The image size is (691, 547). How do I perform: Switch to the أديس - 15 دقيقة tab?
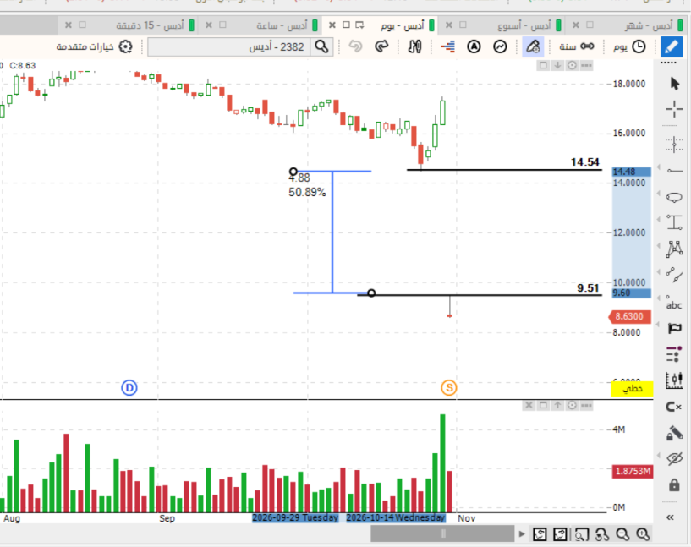point(150,25)
